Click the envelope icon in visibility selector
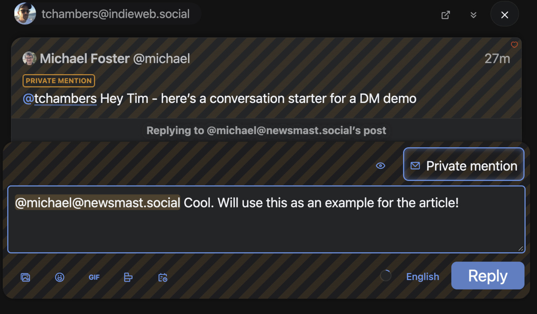Screen dimensions: 537x314 click(415, 166)
